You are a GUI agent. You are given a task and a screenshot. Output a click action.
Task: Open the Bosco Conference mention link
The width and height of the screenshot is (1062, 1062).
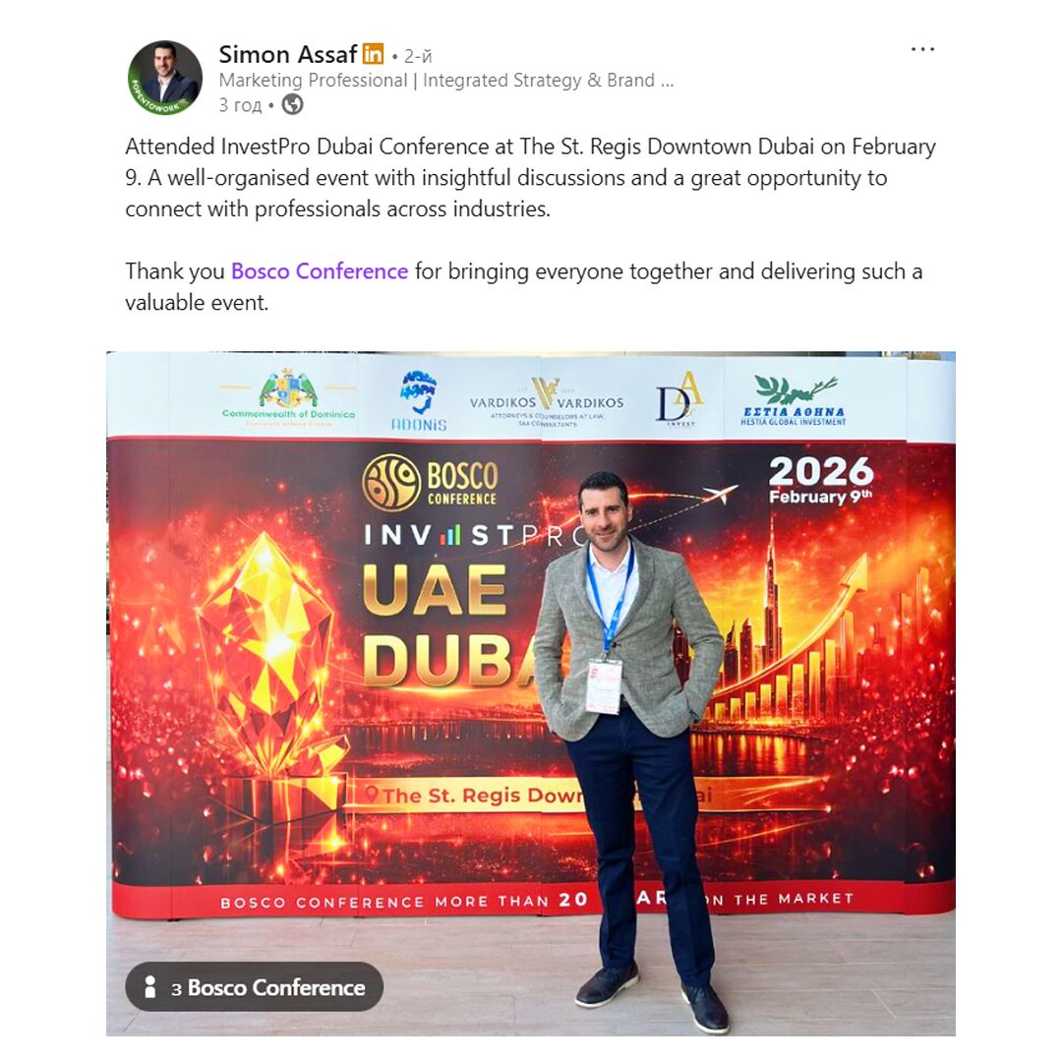pos(320,271)
